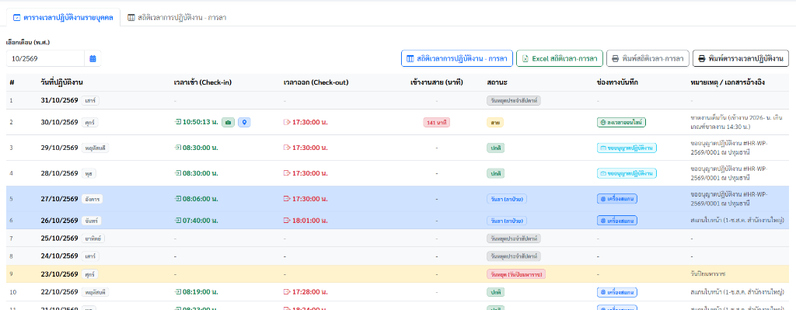Click the icon on the ตารางเวลาปฏิบัติงานรายบุคคล tab
This screenshot has width=796, height=310.
[17, 17]
